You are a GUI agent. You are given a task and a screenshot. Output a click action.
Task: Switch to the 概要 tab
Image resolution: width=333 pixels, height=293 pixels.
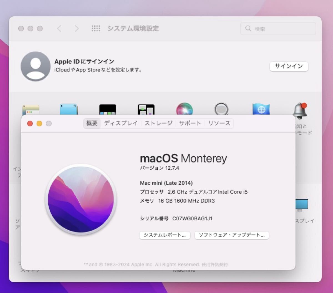click(x=92, y=123)
